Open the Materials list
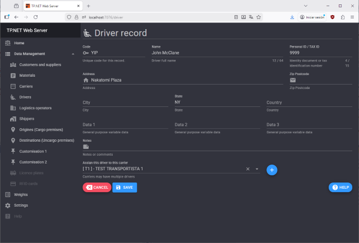The width and height of the screenshot is (359, 243). tap(27, 76)
